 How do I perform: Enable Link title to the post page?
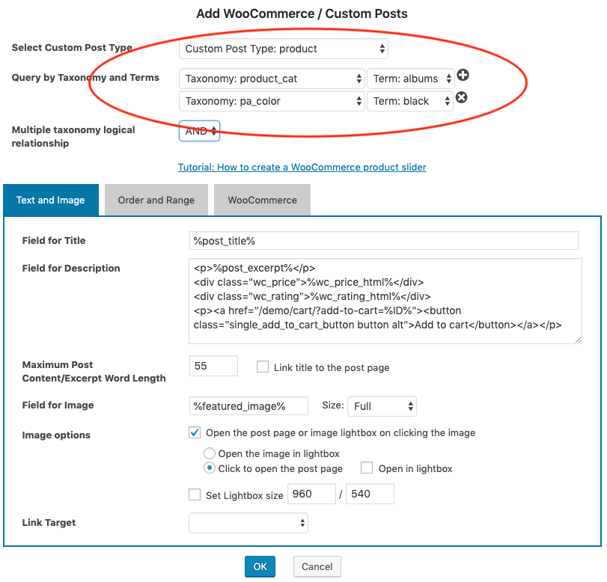[263, 367]
